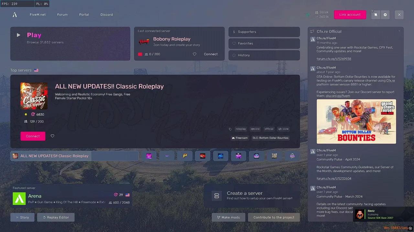Click the official tag
The width and height of the screenshot is (414, 232).
tap(269, 129)
